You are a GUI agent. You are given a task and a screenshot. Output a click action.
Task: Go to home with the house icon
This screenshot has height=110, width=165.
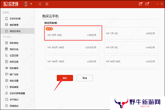click(x=47, y=4)
